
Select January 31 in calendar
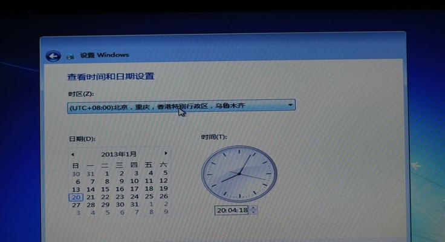[134, 204]
